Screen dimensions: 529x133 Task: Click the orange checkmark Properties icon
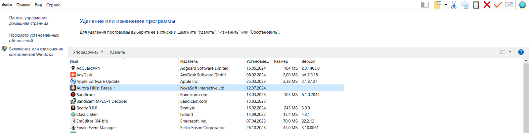coord(498,5)
